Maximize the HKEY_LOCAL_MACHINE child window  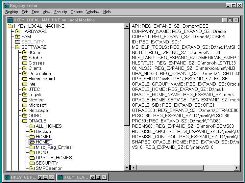coord(230,20)
